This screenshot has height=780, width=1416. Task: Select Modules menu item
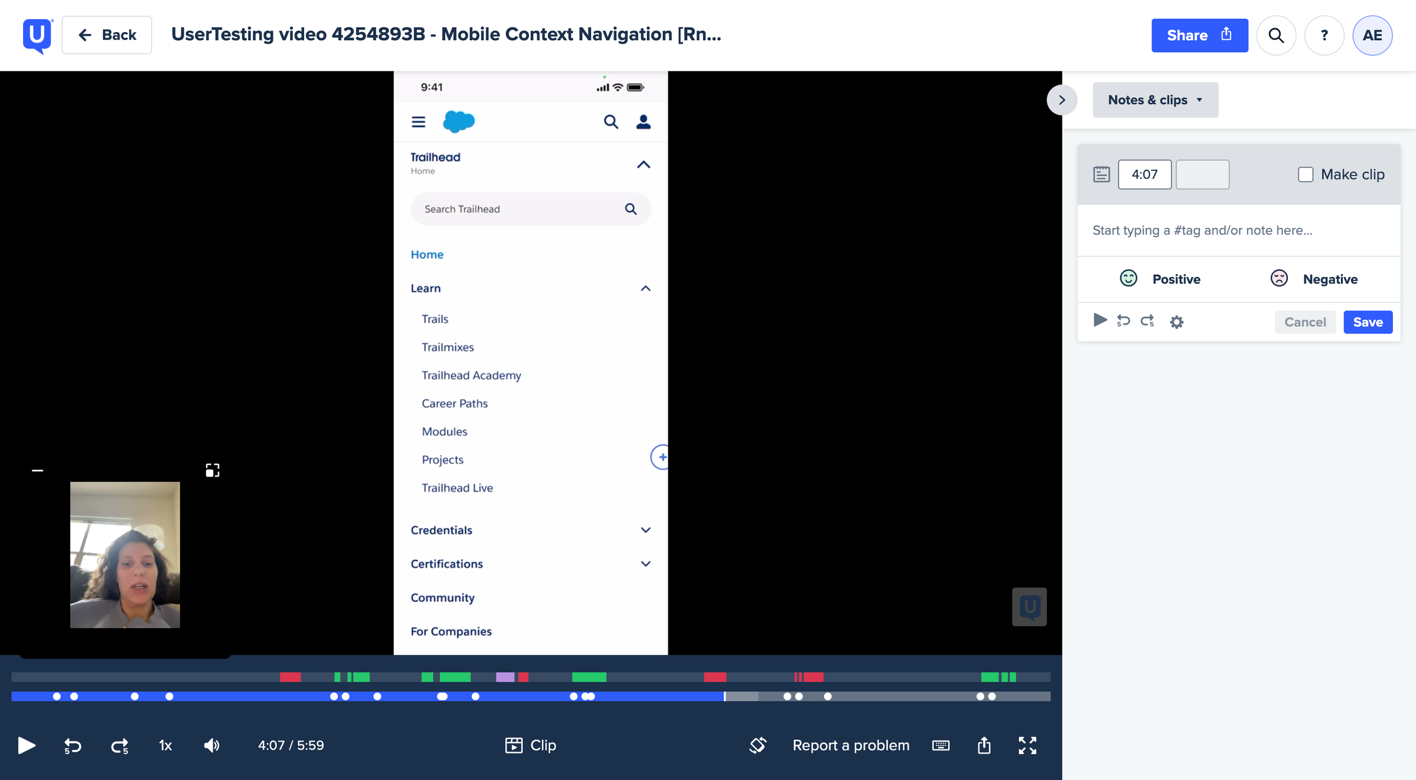(445, 431)
